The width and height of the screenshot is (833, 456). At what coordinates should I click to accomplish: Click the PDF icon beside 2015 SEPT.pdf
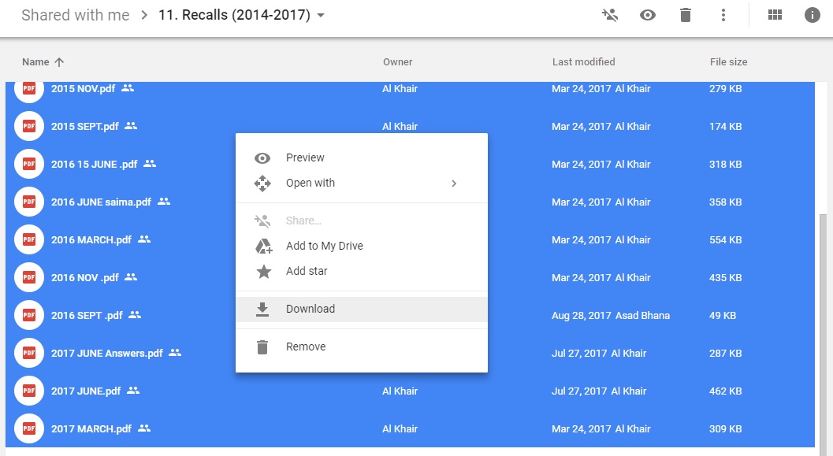click(x=29, y=126)
